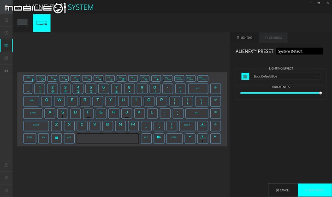Click the Cancel button
This screenshot has width=332, height=197.
(x=283, y=190)
